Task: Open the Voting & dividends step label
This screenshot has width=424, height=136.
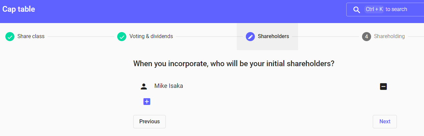Action: point(151,36)
